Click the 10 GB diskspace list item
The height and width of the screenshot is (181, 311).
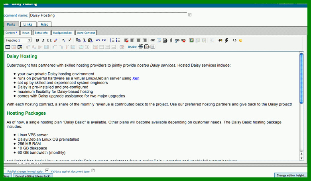click(x=32, y=148)
